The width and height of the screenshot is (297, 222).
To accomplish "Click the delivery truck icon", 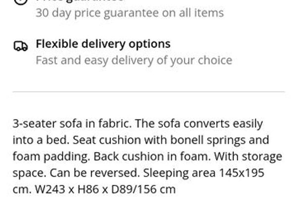I will [20, 46].
